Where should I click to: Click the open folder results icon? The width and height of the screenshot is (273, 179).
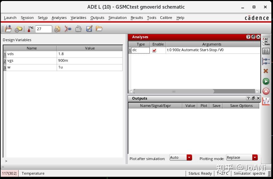[x=99, y=29]
